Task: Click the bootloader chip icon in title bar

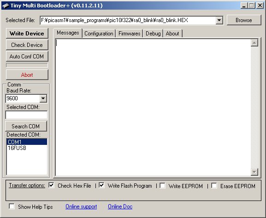Action: coord(6,6)
